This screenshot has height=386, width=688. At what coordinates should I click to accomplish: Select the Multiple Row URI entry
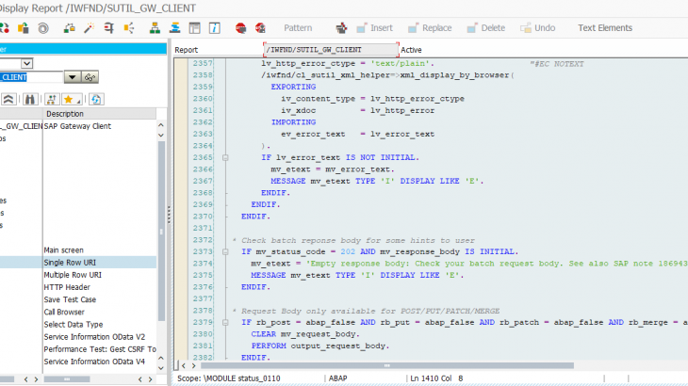(73, 275)
